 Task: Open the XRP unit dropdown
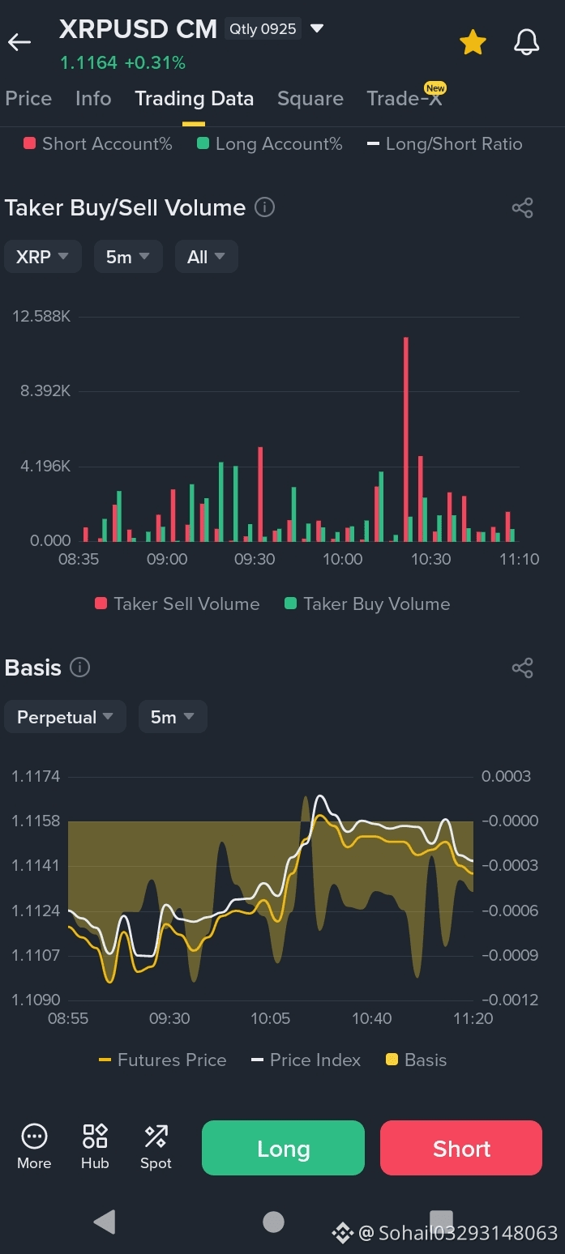[43, 257]
